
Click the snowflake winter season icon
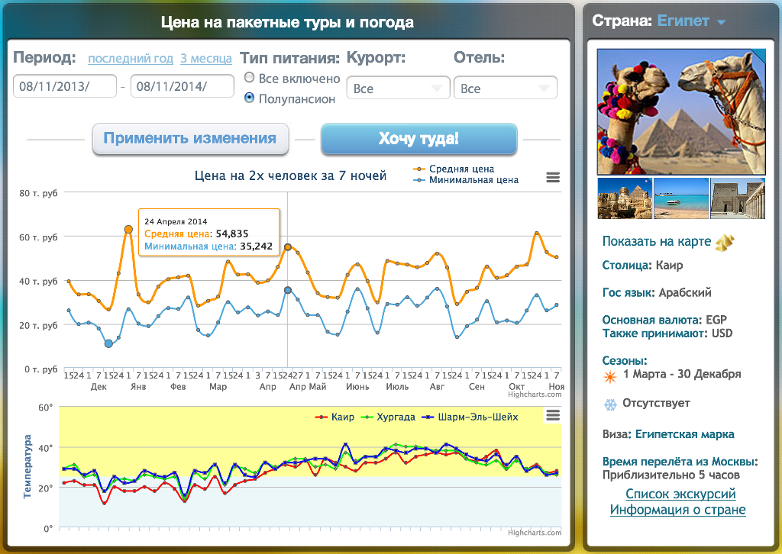coord(610,404)
